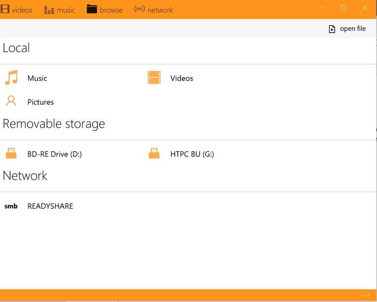Switch to the music tab
The height and width of the screenshot is (302, 377).
(x=66, y=10)
